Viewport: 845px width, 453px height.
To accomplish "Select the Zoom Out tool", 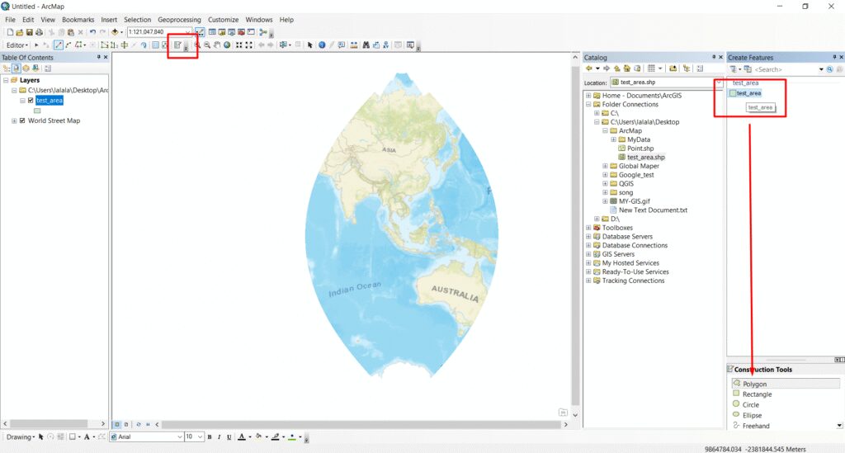I will (x=207, y=45).
